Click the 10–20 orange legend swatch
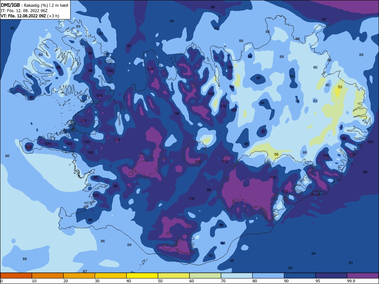Viewport: 379px width, 284px height. coord(48,276)
